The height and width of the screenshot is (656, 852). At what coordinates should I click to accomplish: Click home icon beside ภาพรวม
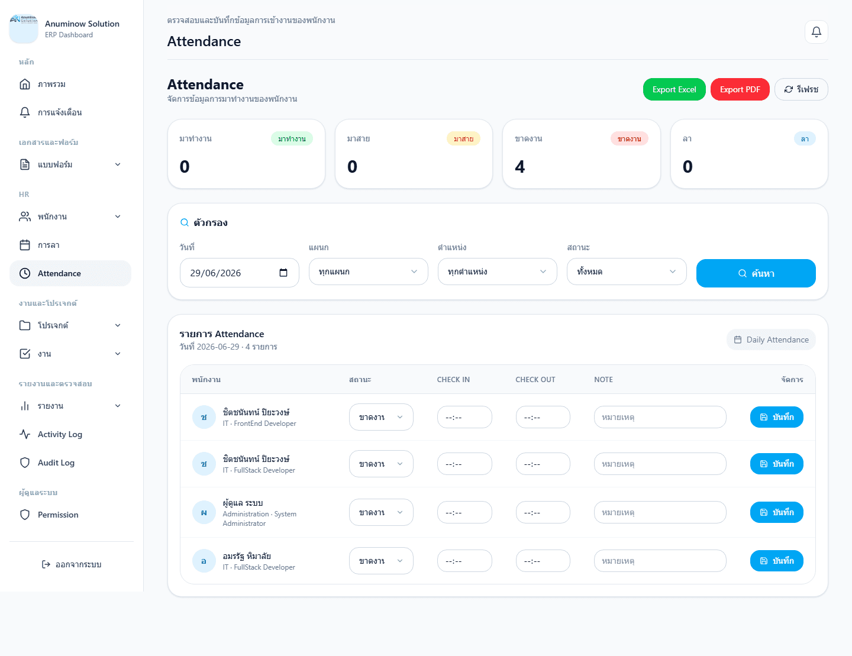pyautogui.click(x=25, y=84)
